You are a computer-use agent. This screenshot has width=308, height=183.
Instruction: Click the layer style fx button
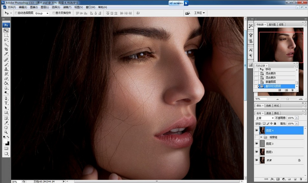(x=272, y=179)
